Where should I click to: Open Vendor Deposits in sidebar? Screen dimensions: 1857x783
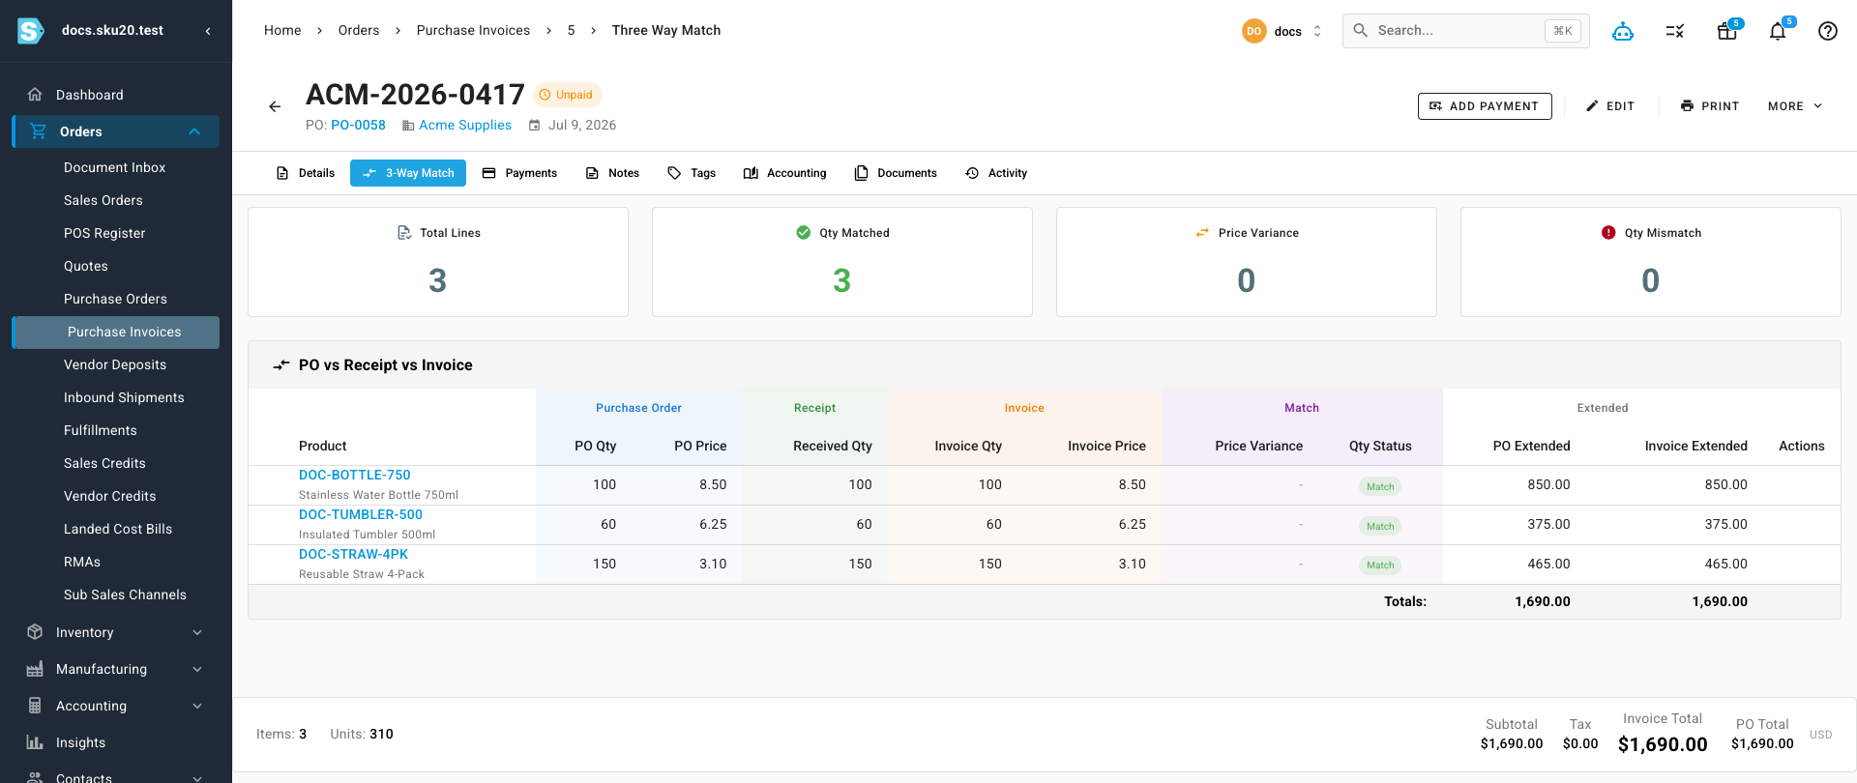tap(115, 364)
